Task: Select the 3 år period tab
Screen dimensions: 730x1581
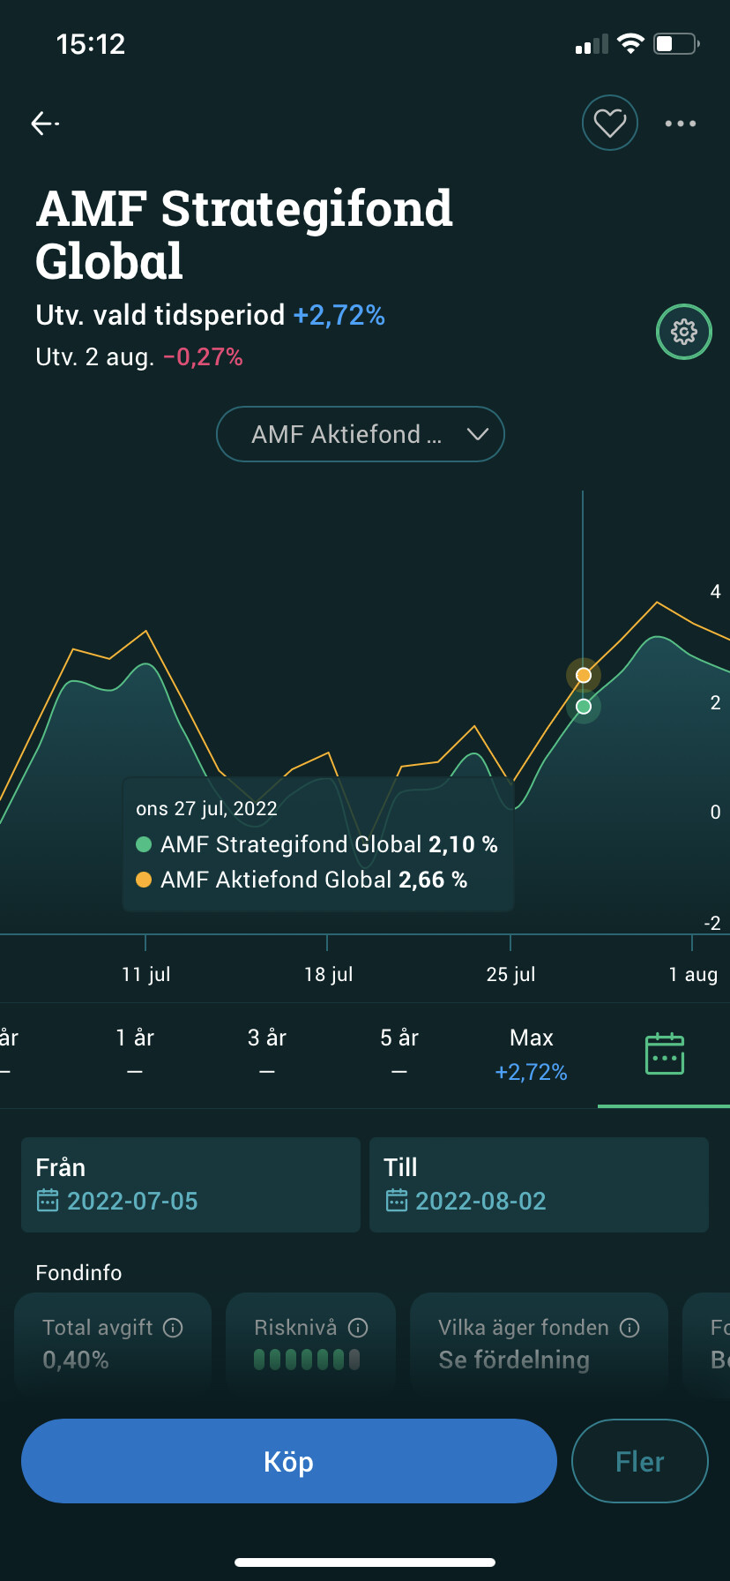Action: click(267, 1053)
